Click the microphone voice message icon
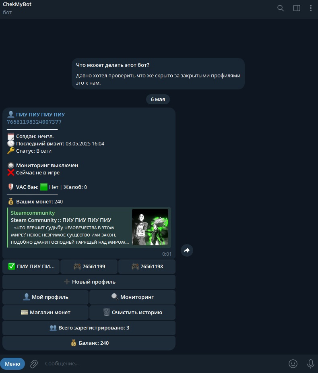 pyautogui.click(x=310, y=364)
